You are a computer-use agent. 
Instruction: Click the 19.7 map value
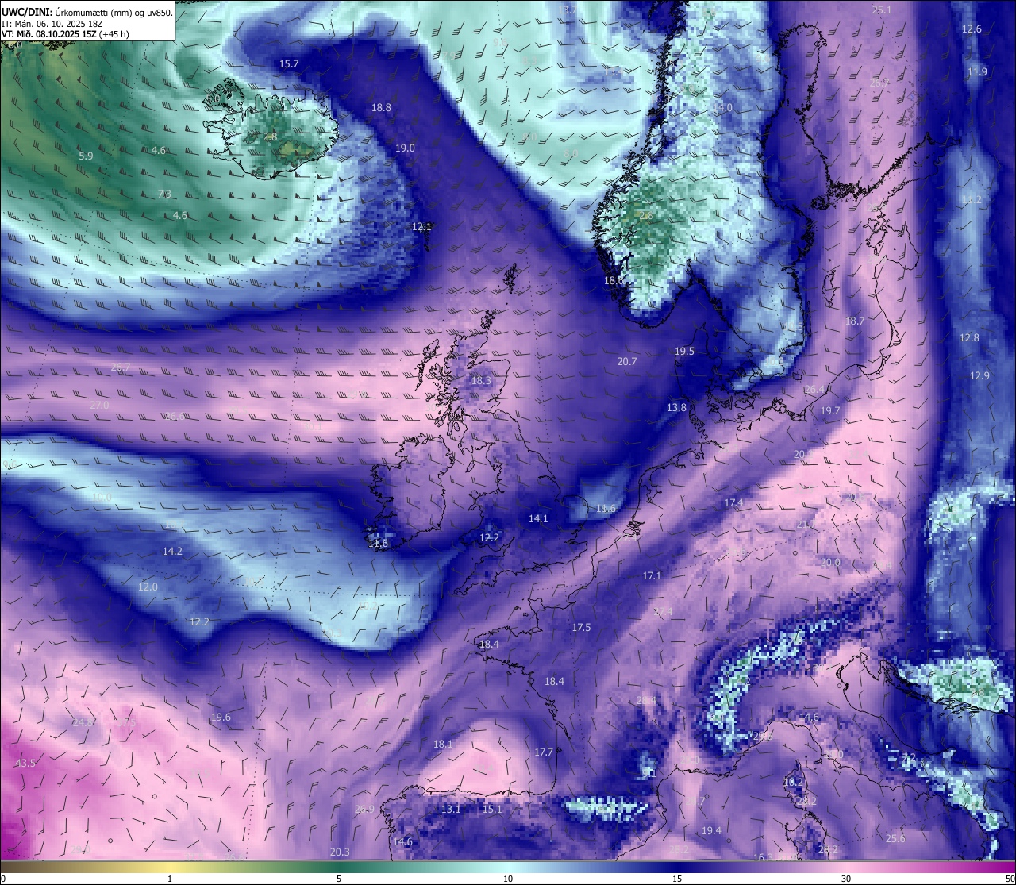(x=829, y=411)
